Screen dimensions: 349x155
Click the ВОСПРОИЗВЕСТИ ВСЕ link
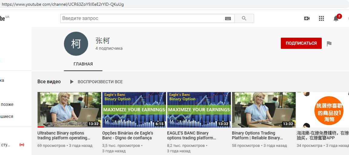100,82
